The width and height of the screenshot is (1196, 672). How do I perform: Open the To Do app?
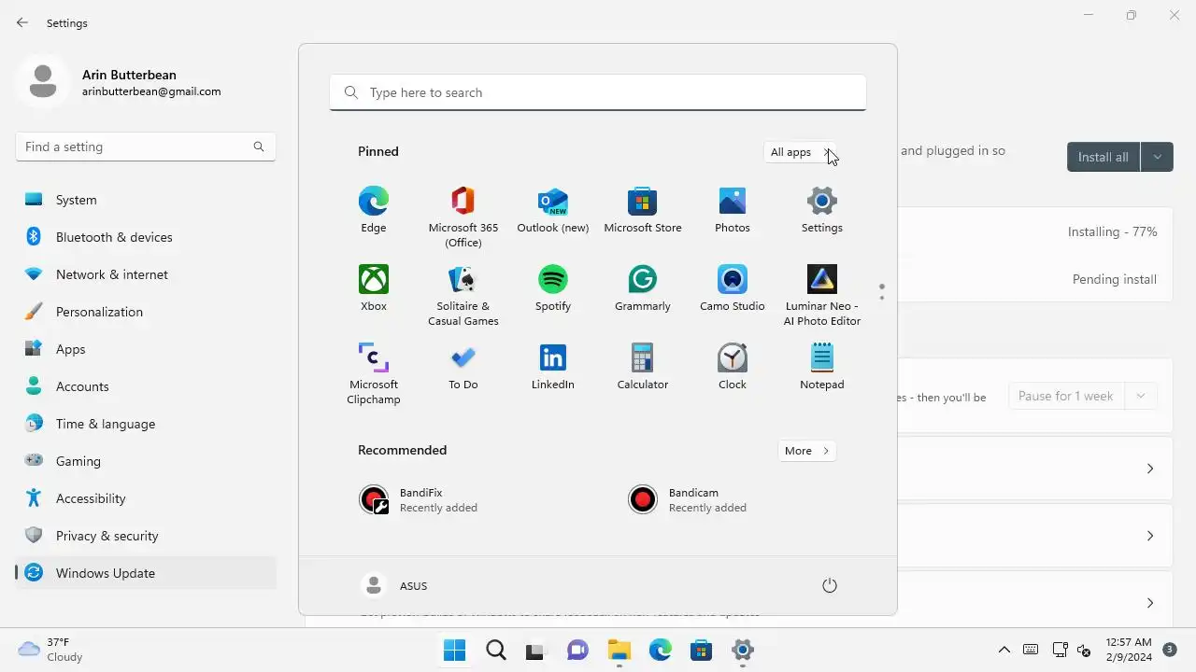point(463,367)
